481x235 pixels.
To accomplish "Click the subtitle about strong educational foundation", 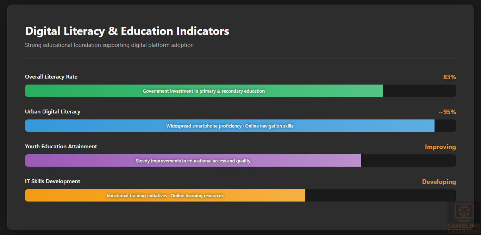I will 109,45.
